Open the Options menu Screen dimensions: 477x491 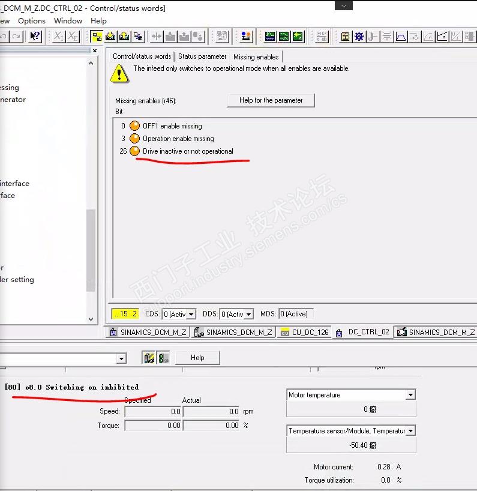[32, 21]
